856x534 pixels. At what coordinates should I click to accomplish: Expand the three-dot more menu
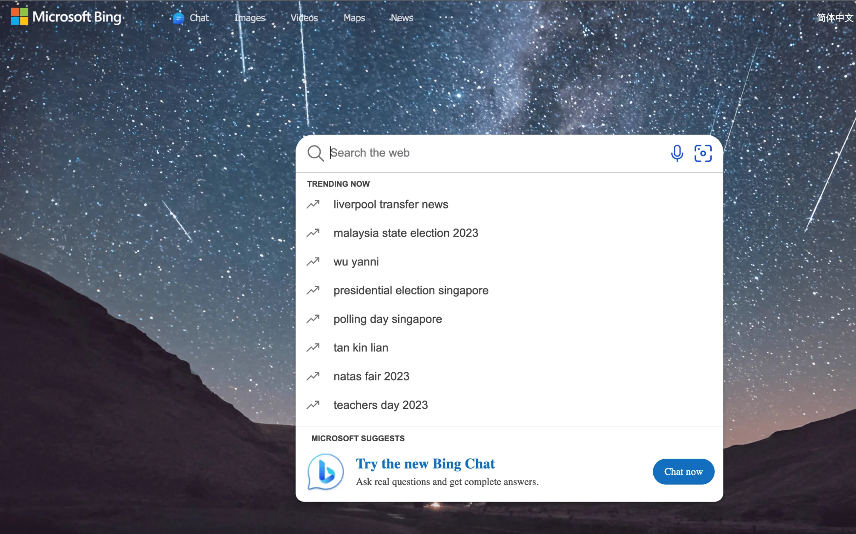click(446, 17)
